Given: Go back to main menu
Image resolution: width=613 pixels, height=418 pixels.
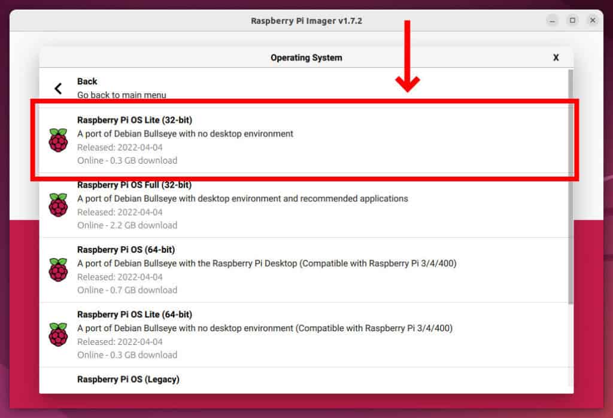Looking at the screenshot, I should click(x=304, y=88).
